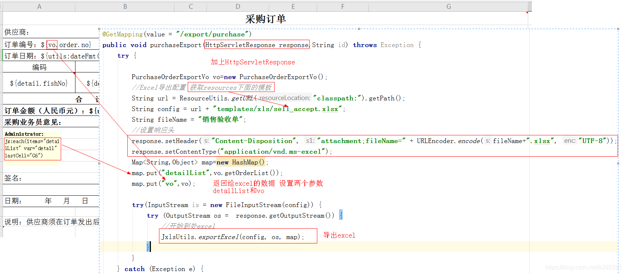Click the 年 text in date row

pyautogui.click(x=48, y=201)
